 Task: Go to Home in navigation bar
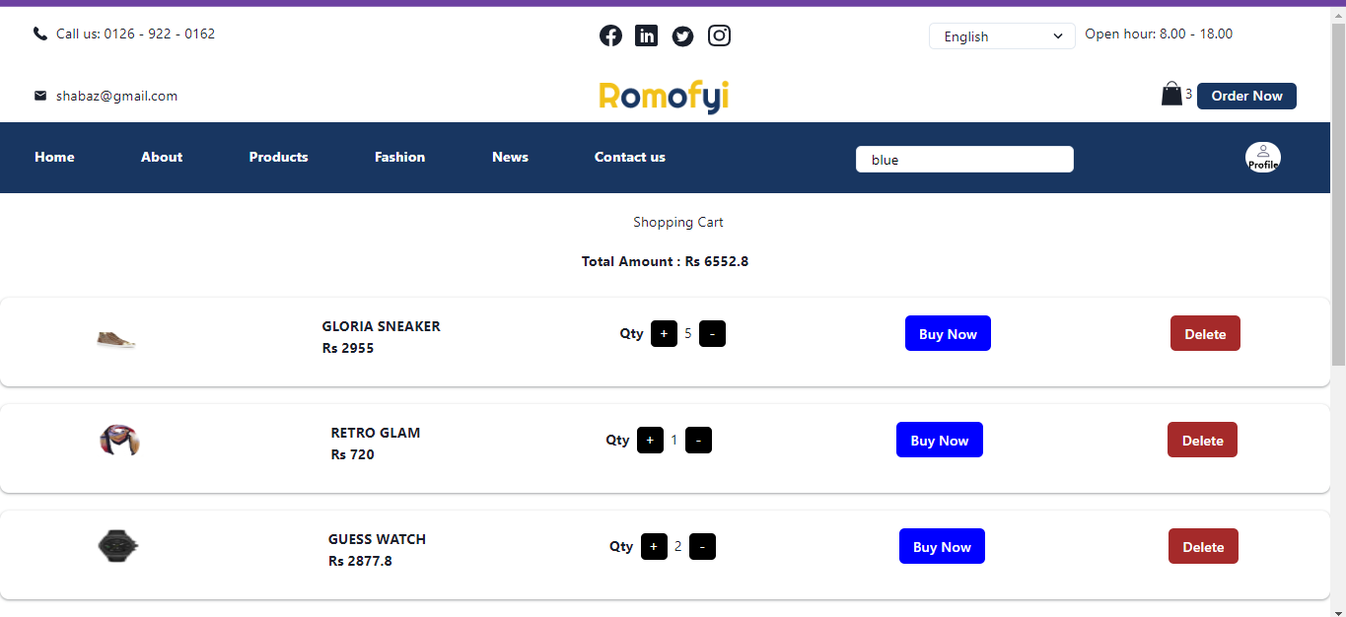click(54, 157)
